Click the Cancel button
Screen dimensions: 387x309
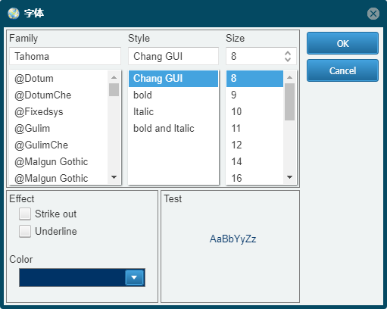pos(342,70)
